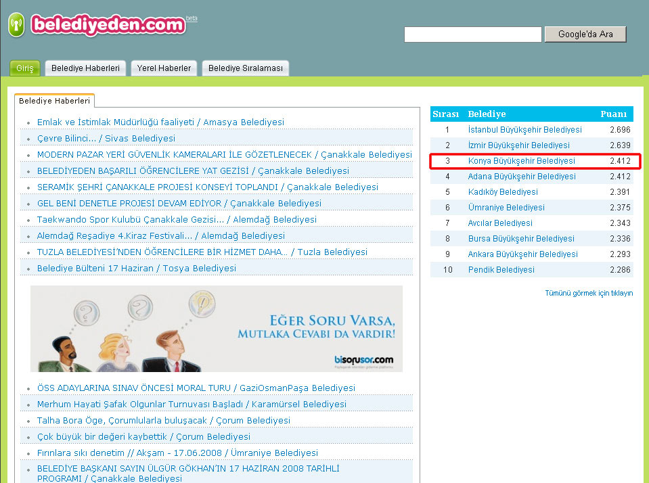Image resolution: width=649 pixels, height=483 pixels.
Task: Open Avcılar Belediyesi ranking link
Action: (500, 223)
